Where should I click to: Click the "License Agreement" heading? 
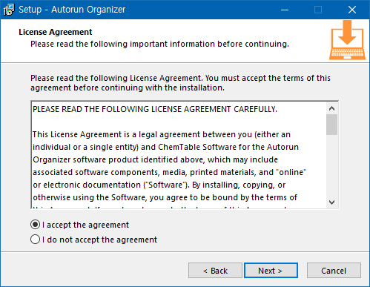pyautogui.click(x=56, y=32)
